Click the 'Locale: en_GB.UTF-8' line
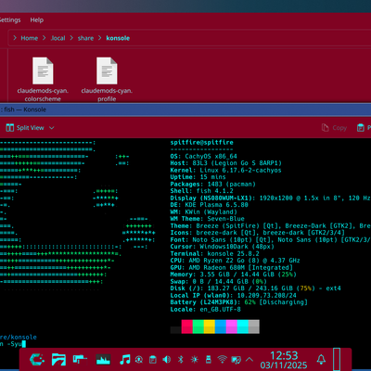 click(205, 310)
